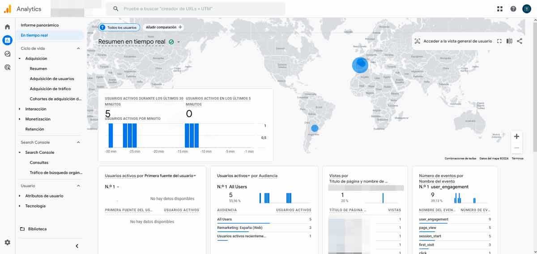537x254 pixels.
Task: Open Primera fuente del usuario dropdown
Action: pyautogui.click(x=195, y=176)
